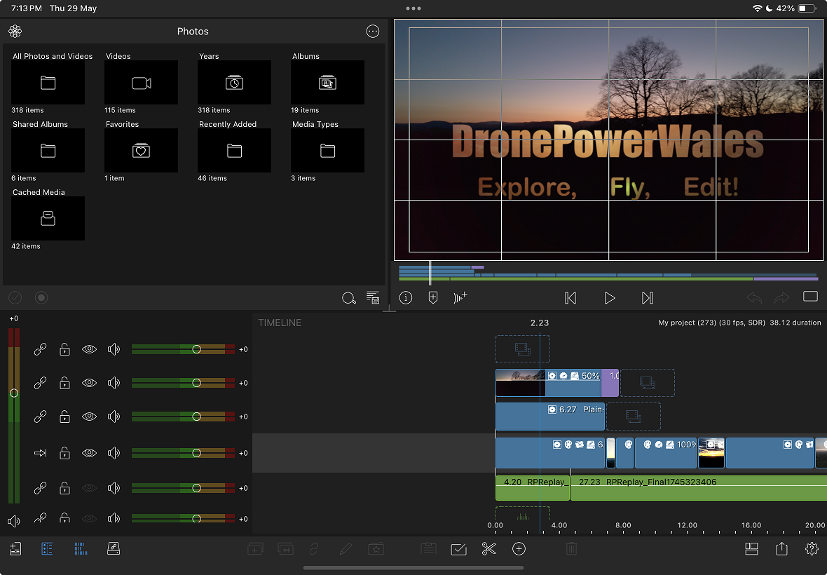
Task: Tap the Redo arrow
Action: point(781,298)
